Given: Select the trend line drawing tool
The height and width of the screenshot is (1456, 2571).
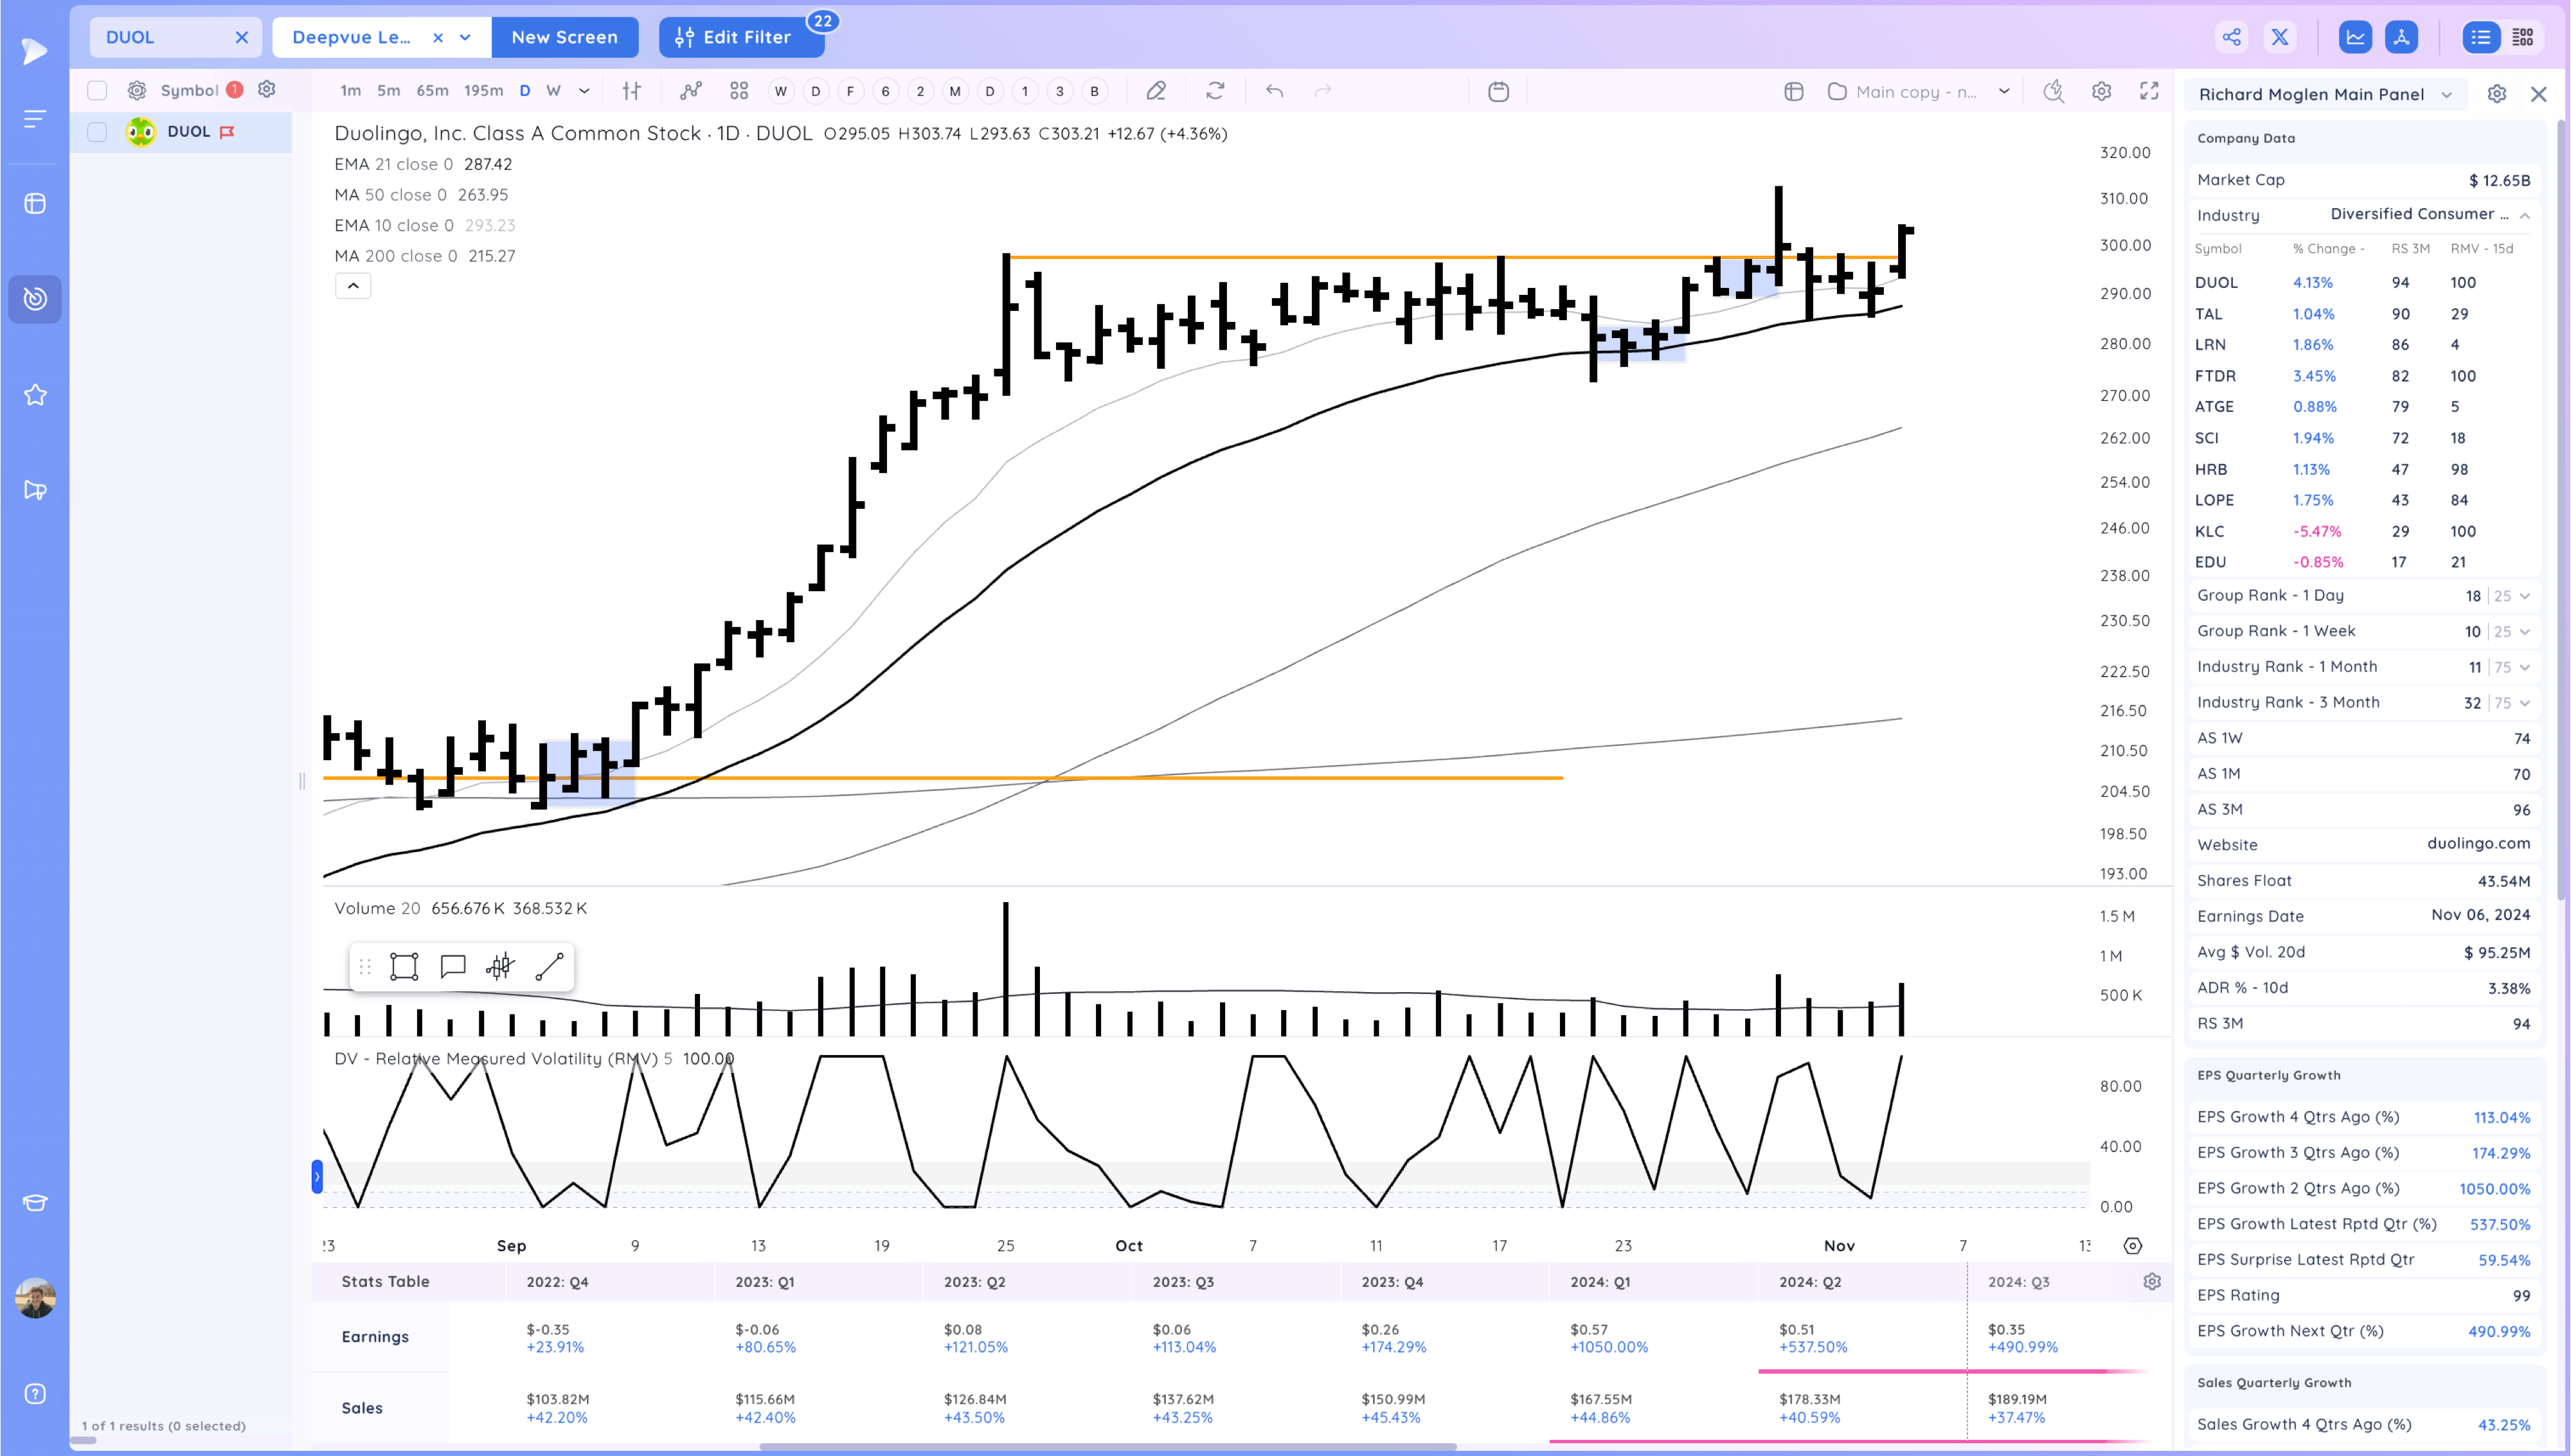Looking at the screenshot, I should click(549, 966).
